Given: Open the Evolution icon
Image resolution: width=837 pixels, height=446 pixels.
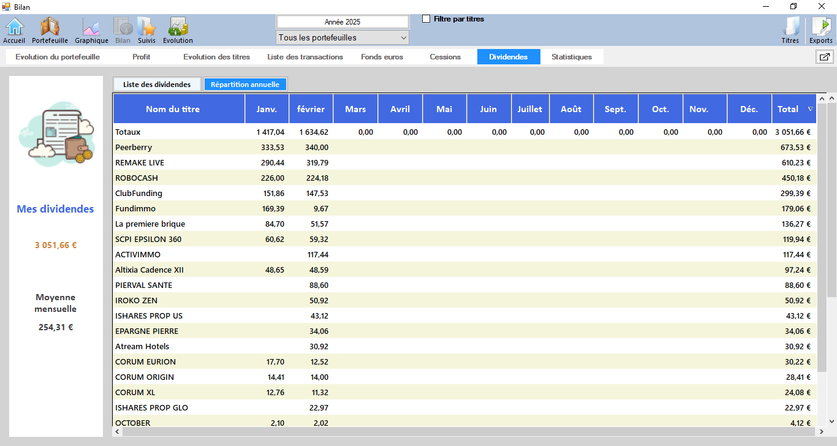Looking at the screenshot, I should pyautogui.click(x=178, y=30).
